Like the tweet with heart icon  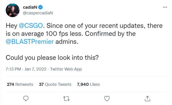point(107,98)
